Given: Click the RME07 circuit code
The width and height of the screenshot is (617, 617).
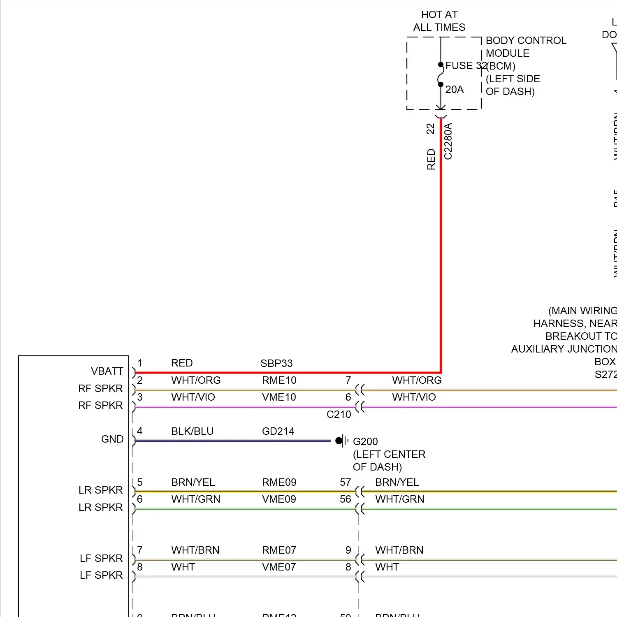Looking at the screenshot, I should tap(279, 550).
